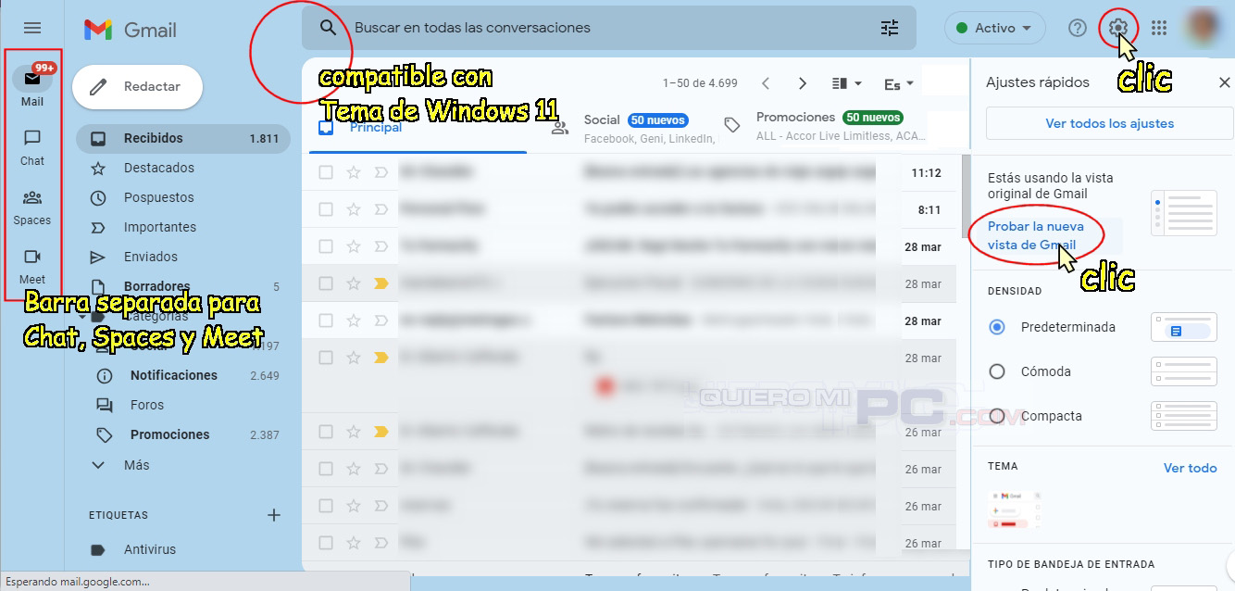Screen dimensions: 1235x591
Task: Open Mail in the left app bar
Action: click(x=32, y=86)
